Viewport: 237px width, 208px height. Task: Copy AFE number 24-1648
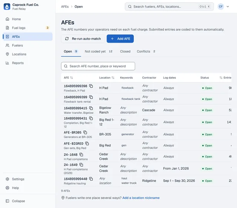(x=81, y=154)
